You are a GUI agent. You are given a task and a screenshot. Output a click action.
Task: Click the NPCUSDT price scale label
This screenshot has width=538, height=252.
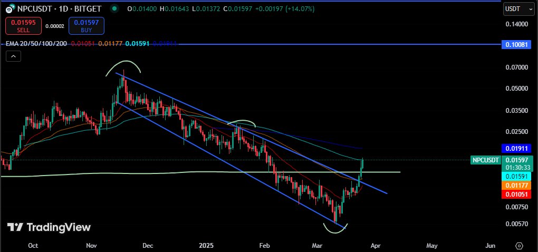(x=485, y=160)
